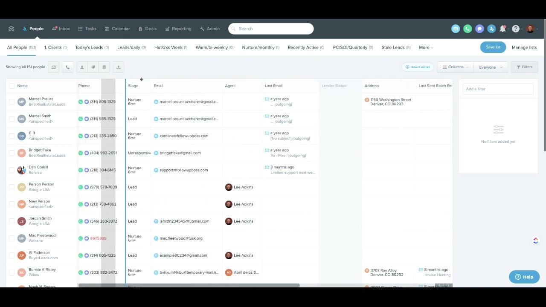
Task: Open the user profile avatar menu
Action: 530,29
